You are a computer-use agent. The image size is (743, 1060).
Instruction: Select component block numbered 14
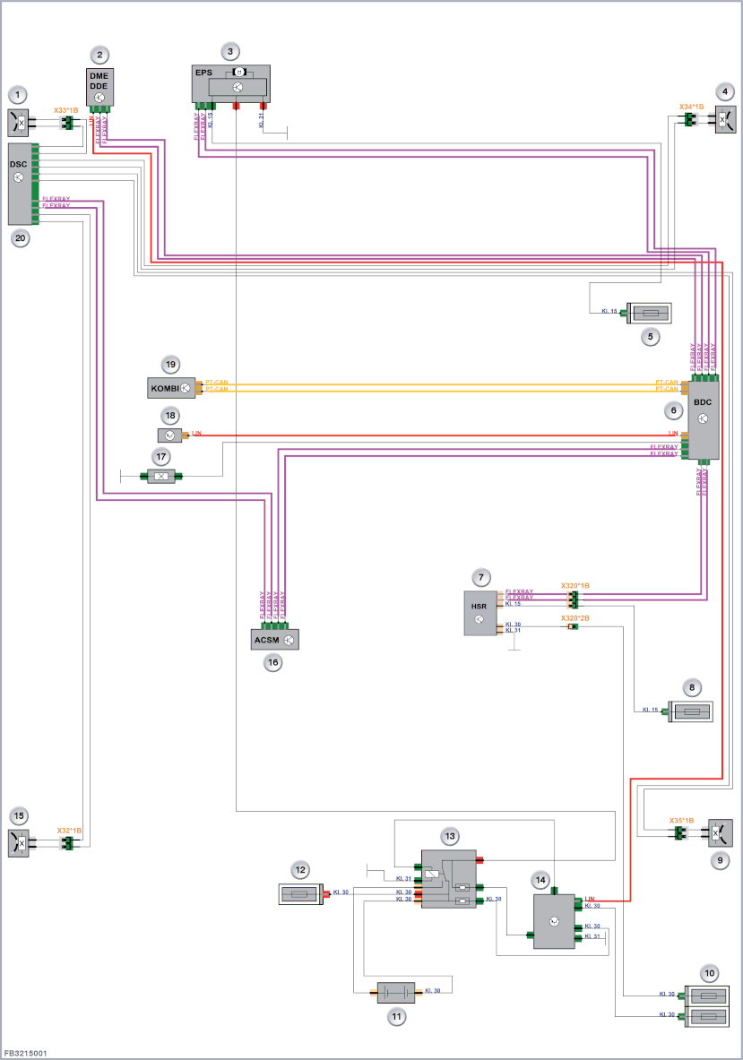(x=554, y=921)
